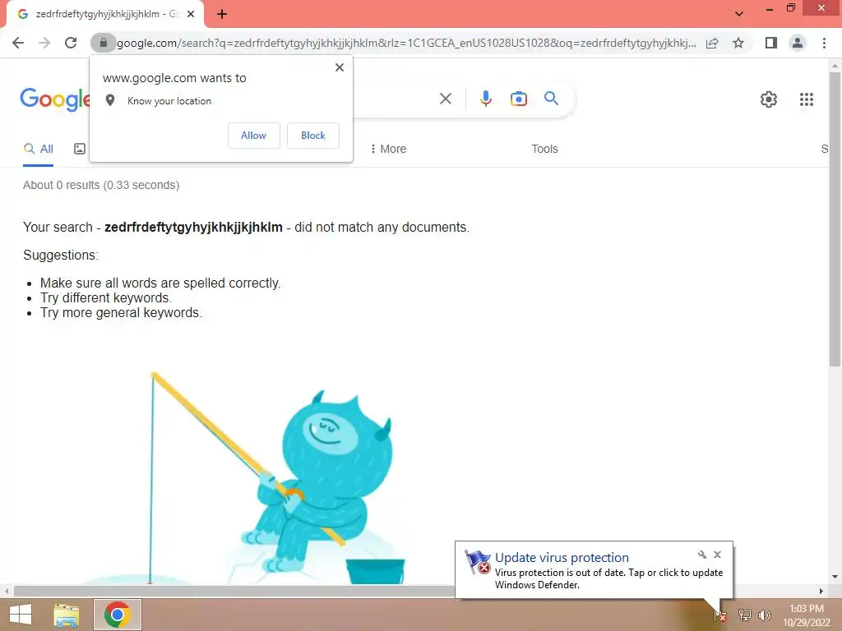
Task: Open the network tray icon
Action: [744, 615]
